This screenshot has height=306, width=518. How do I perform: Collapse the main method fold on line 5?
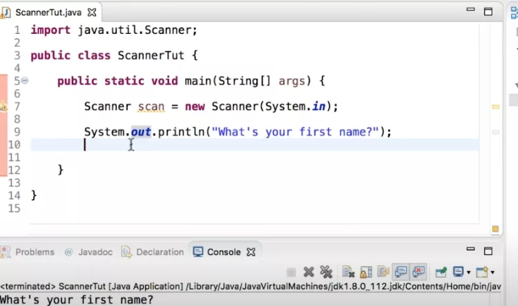[x=25, y=81]
